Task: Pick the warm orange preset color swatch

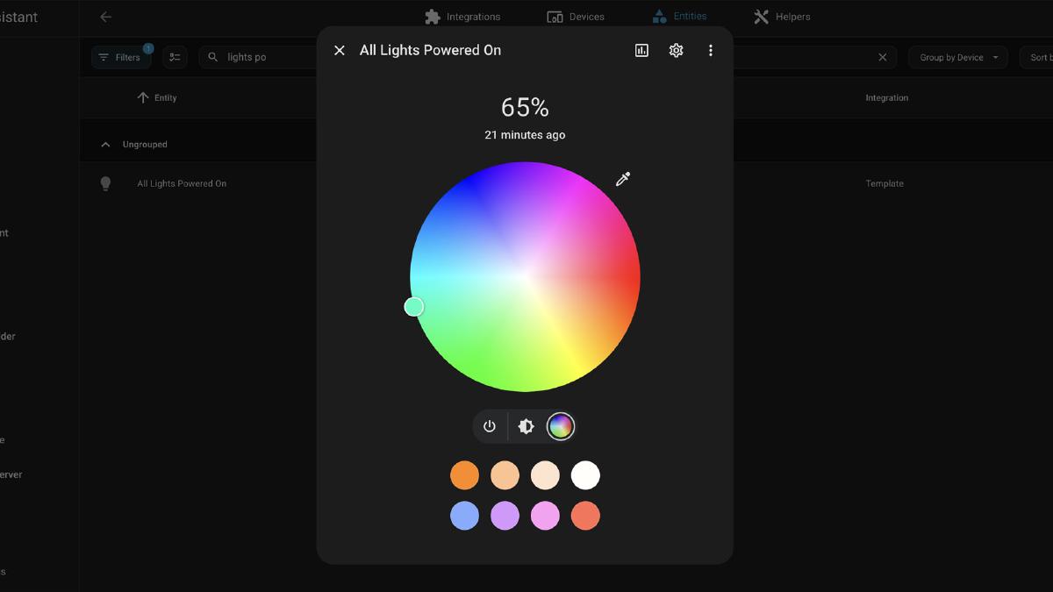Action: [x=465, y=474]
